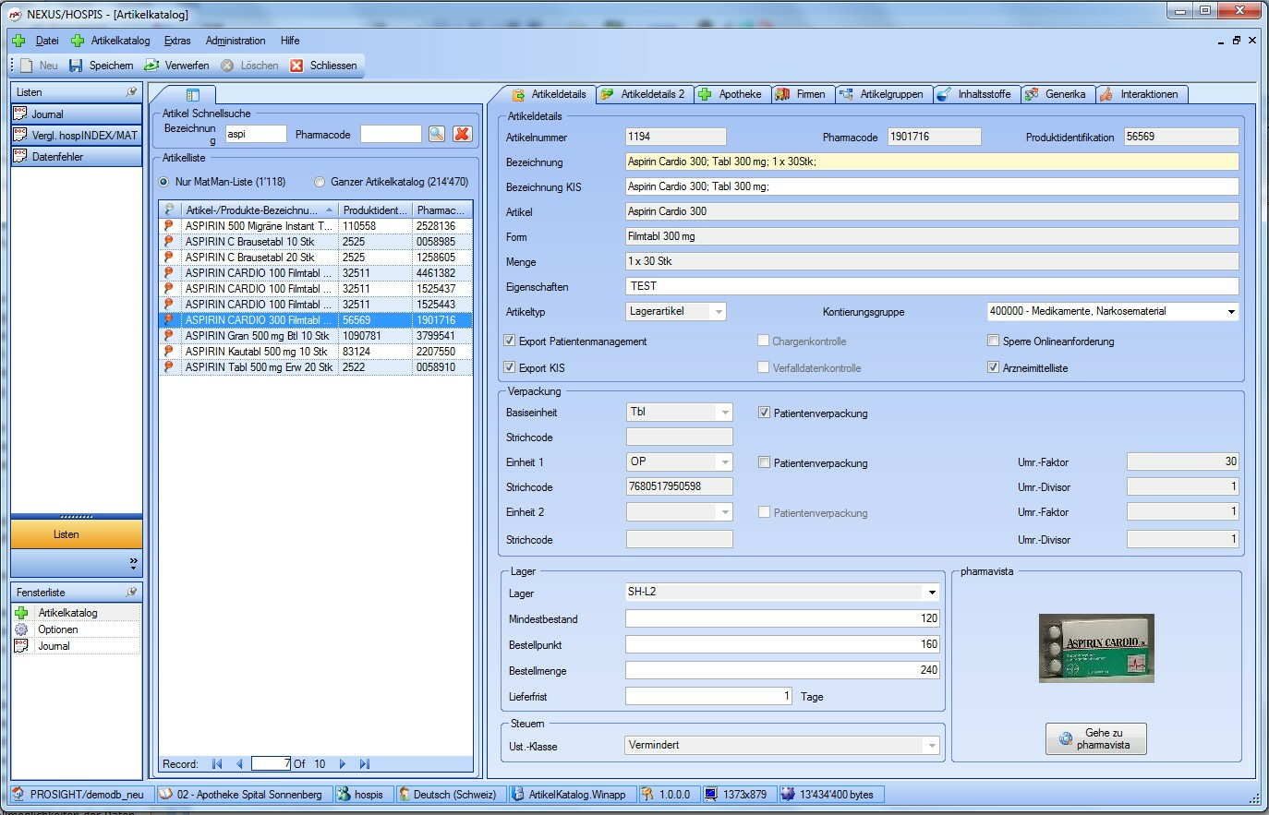Click the Gehe zu pharmavista button
The image size is (1269, 815).
1095,738
